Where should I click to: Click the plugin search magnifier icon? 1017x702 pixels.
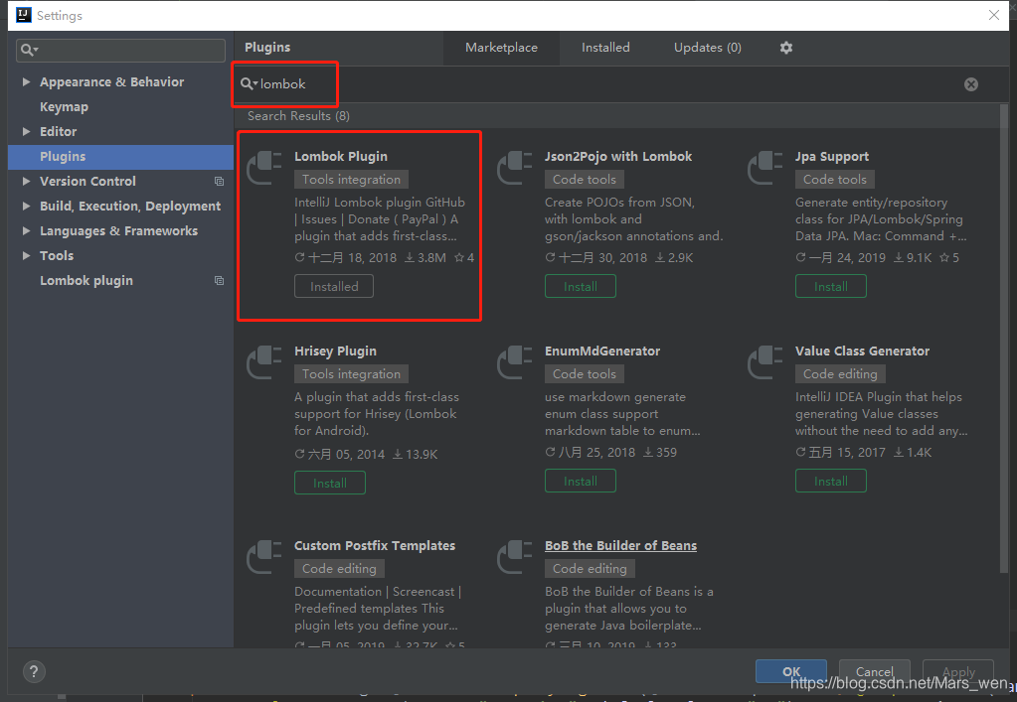[249, 83]
